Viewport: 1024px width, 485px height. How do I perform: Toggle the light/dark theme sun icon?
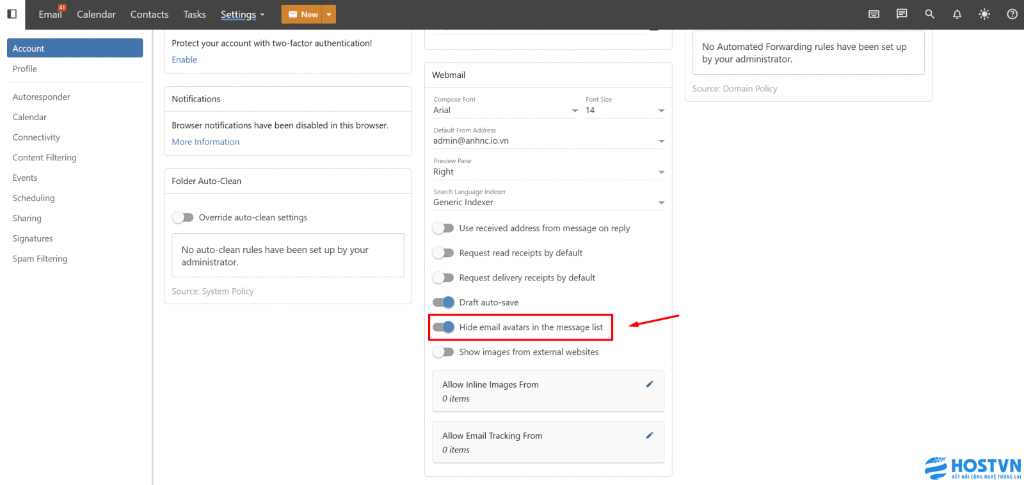[984, 14]
